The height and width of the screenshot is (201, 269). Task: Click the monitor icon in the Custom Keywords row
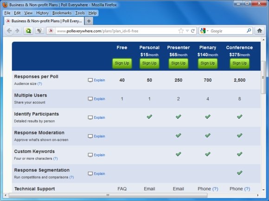pos(90,155)
